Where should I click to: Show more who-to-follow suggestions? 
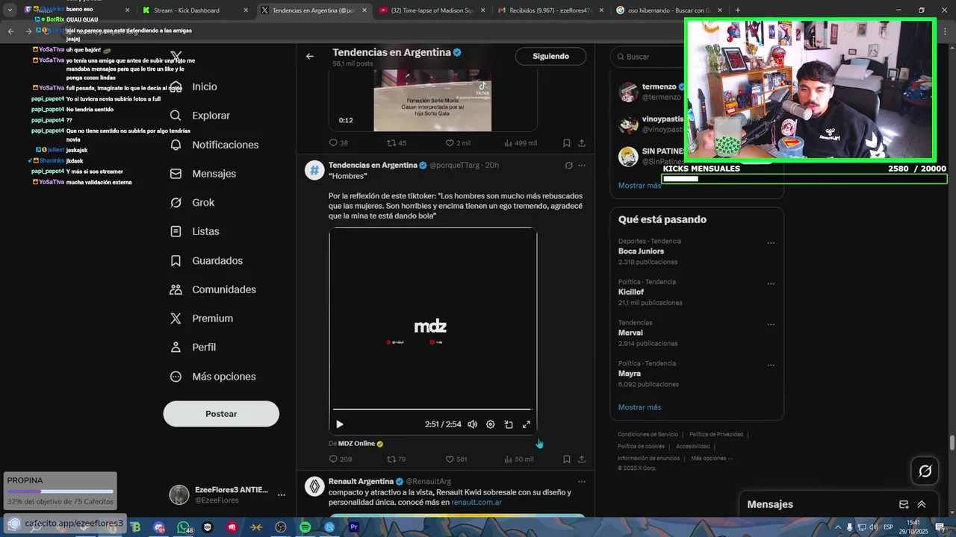coord(639,186)
